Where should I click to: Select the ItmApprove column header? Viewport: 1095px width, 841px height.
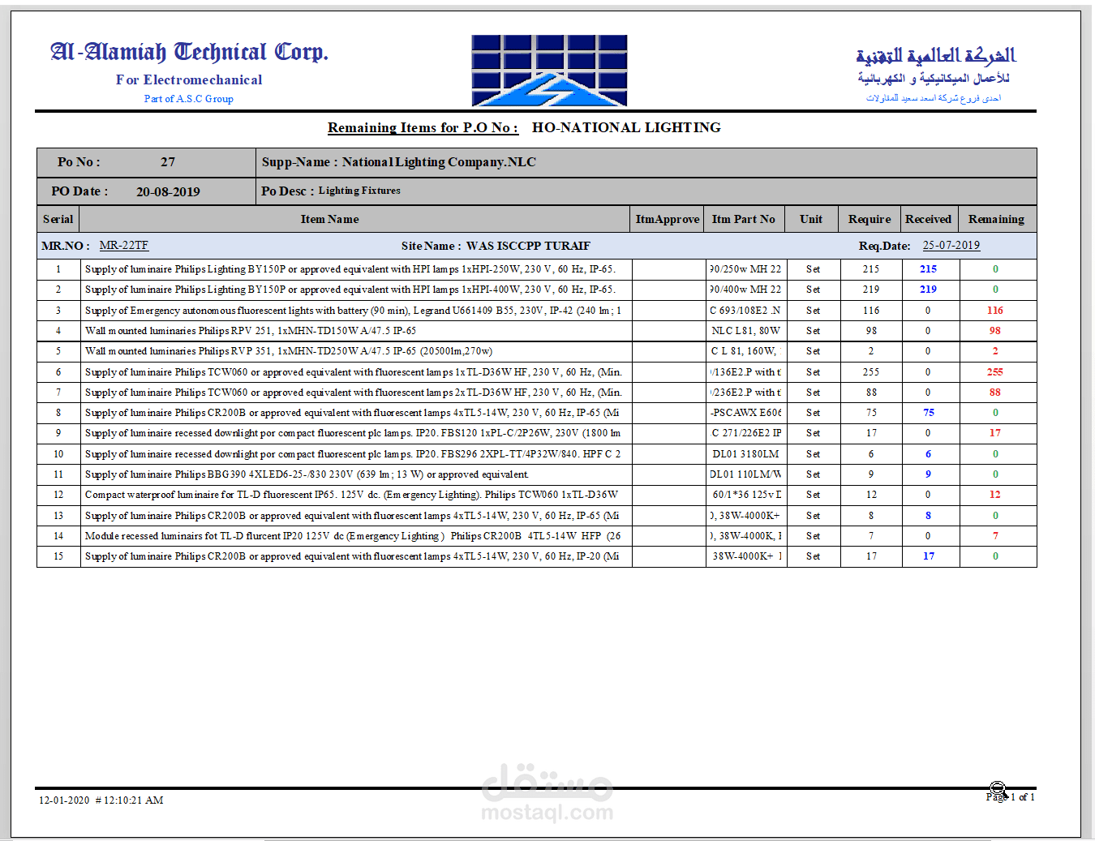pos(668,219)
